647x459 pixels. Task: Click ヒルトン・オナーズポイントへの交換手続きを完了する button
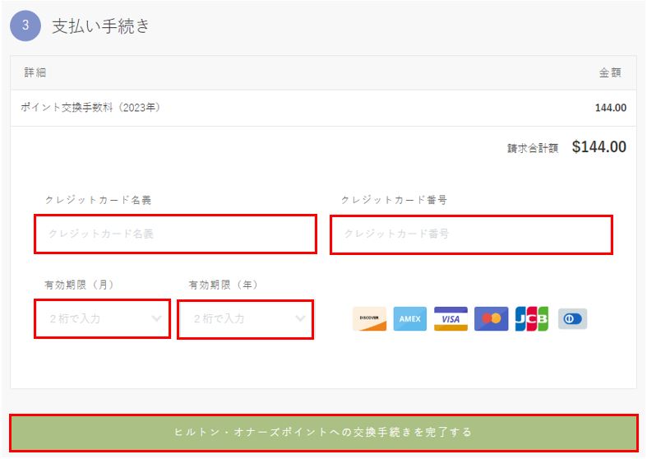(324, 433)
